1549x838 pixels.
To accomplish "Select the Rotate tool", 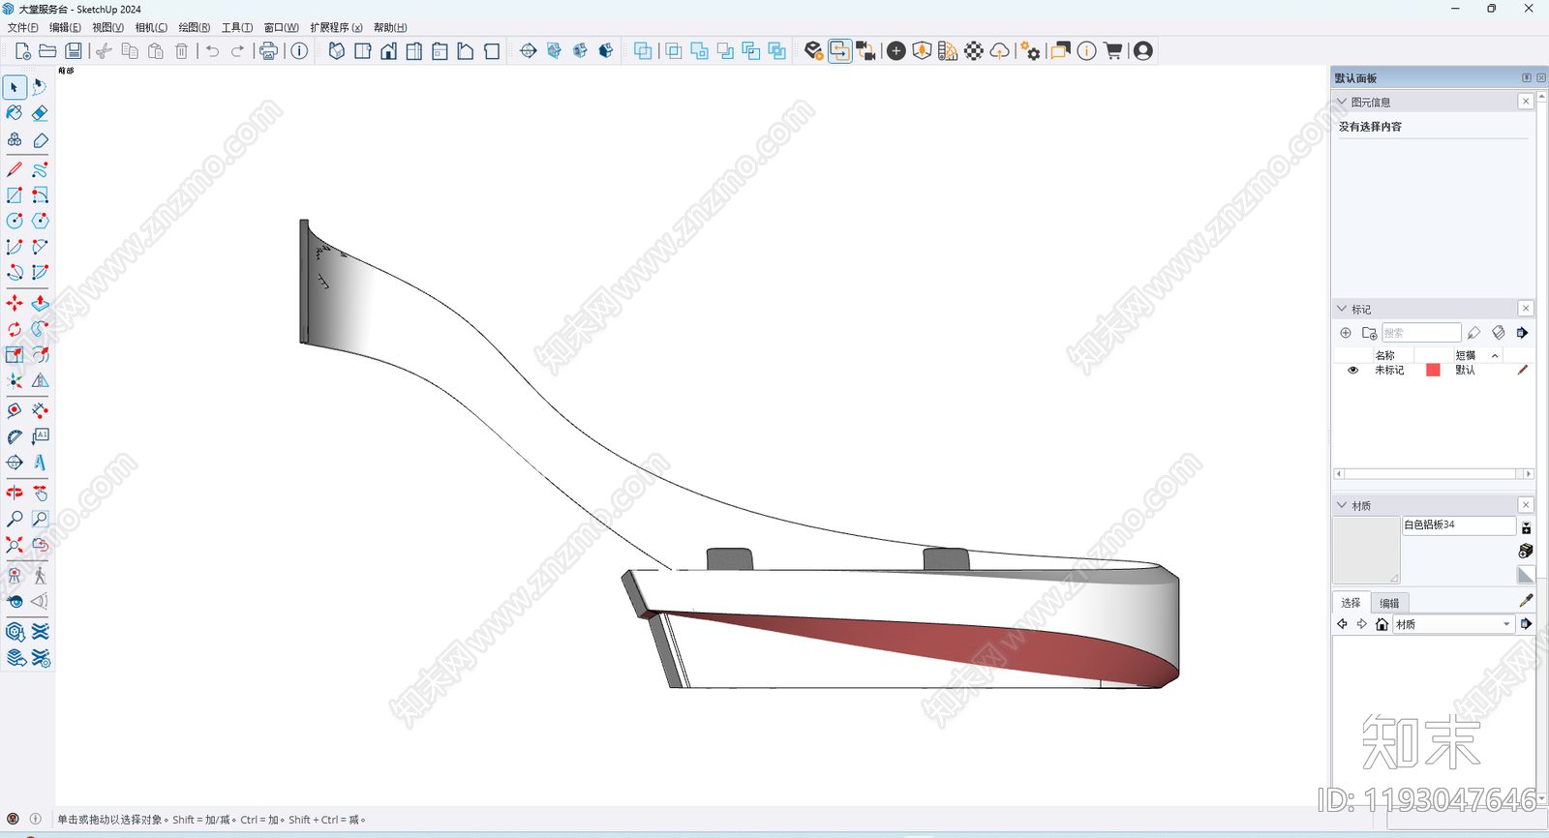I will [15, 330].
